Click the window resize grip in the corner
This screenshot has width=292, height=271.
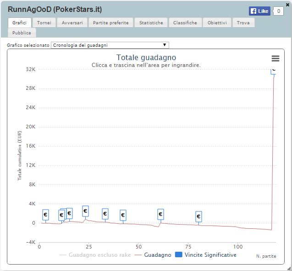[289, 268]
